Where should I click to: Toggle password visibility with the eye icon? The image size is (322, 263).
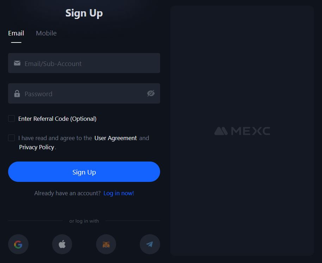click(151, 93)
